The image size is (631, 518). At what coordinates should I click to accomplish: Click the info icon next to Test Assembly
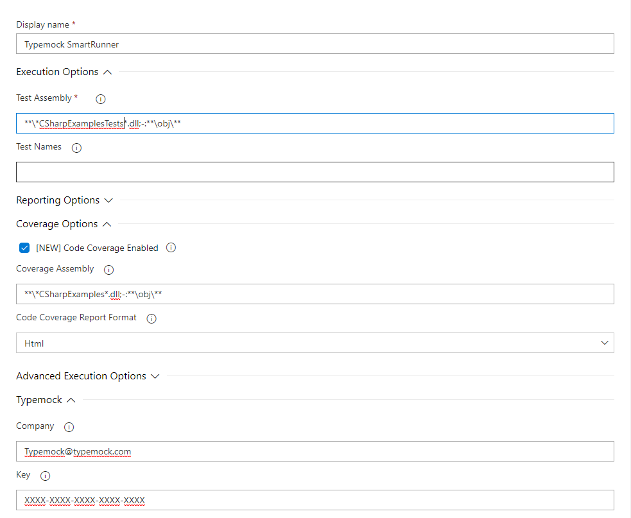pos(100,99)
